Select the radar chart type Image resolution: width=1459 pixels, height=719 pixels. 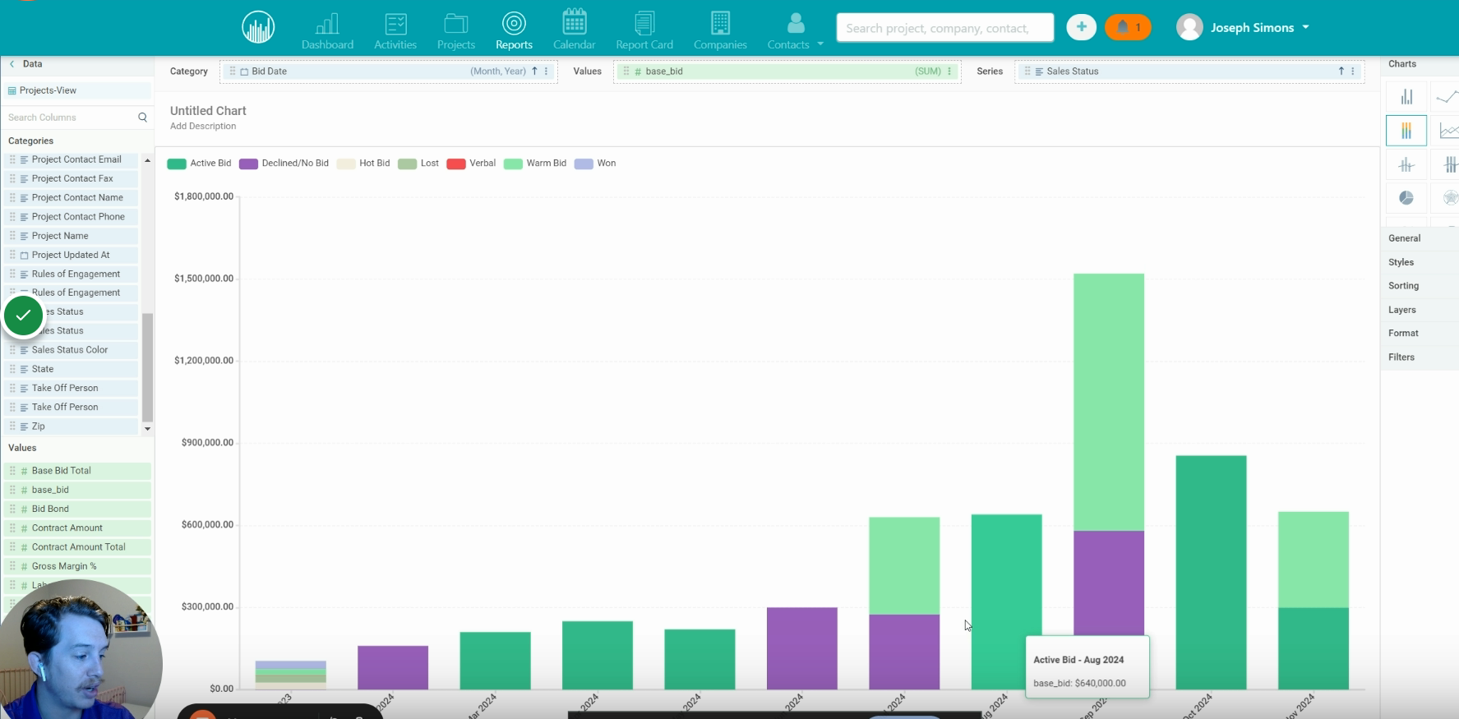click(1447, 198)
